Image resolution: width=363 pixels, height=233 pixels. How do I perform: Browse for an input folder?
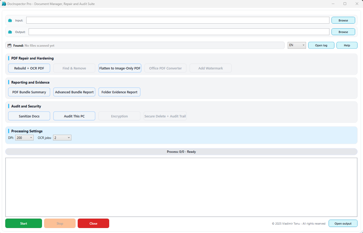point(343,20)
